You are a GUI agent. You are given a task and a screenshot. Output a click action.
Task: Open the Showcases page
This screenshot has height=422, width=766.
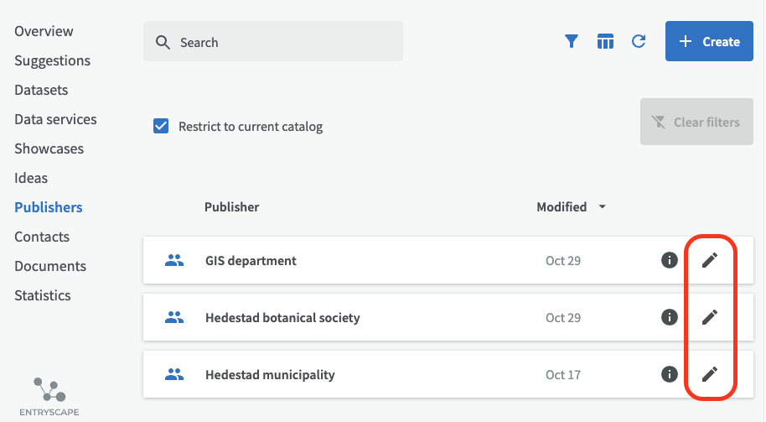49,148
